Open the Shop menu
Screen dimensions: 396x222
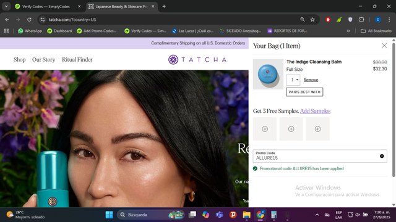(19, 60)
